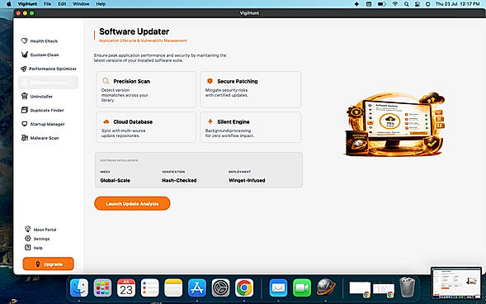Open Reminders from the Dock
This screenshot has width=486, height=304.
pyautogui.click(x=149, y=287)
